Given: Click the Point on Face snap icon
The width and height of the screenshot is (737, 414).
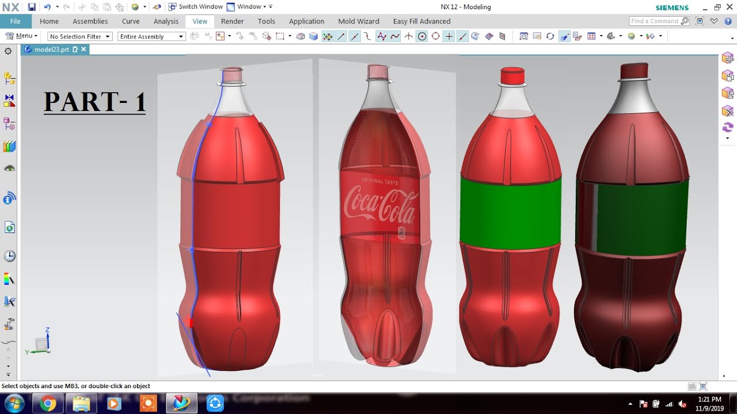Looking at the screenshot, I should click(475, 36).
